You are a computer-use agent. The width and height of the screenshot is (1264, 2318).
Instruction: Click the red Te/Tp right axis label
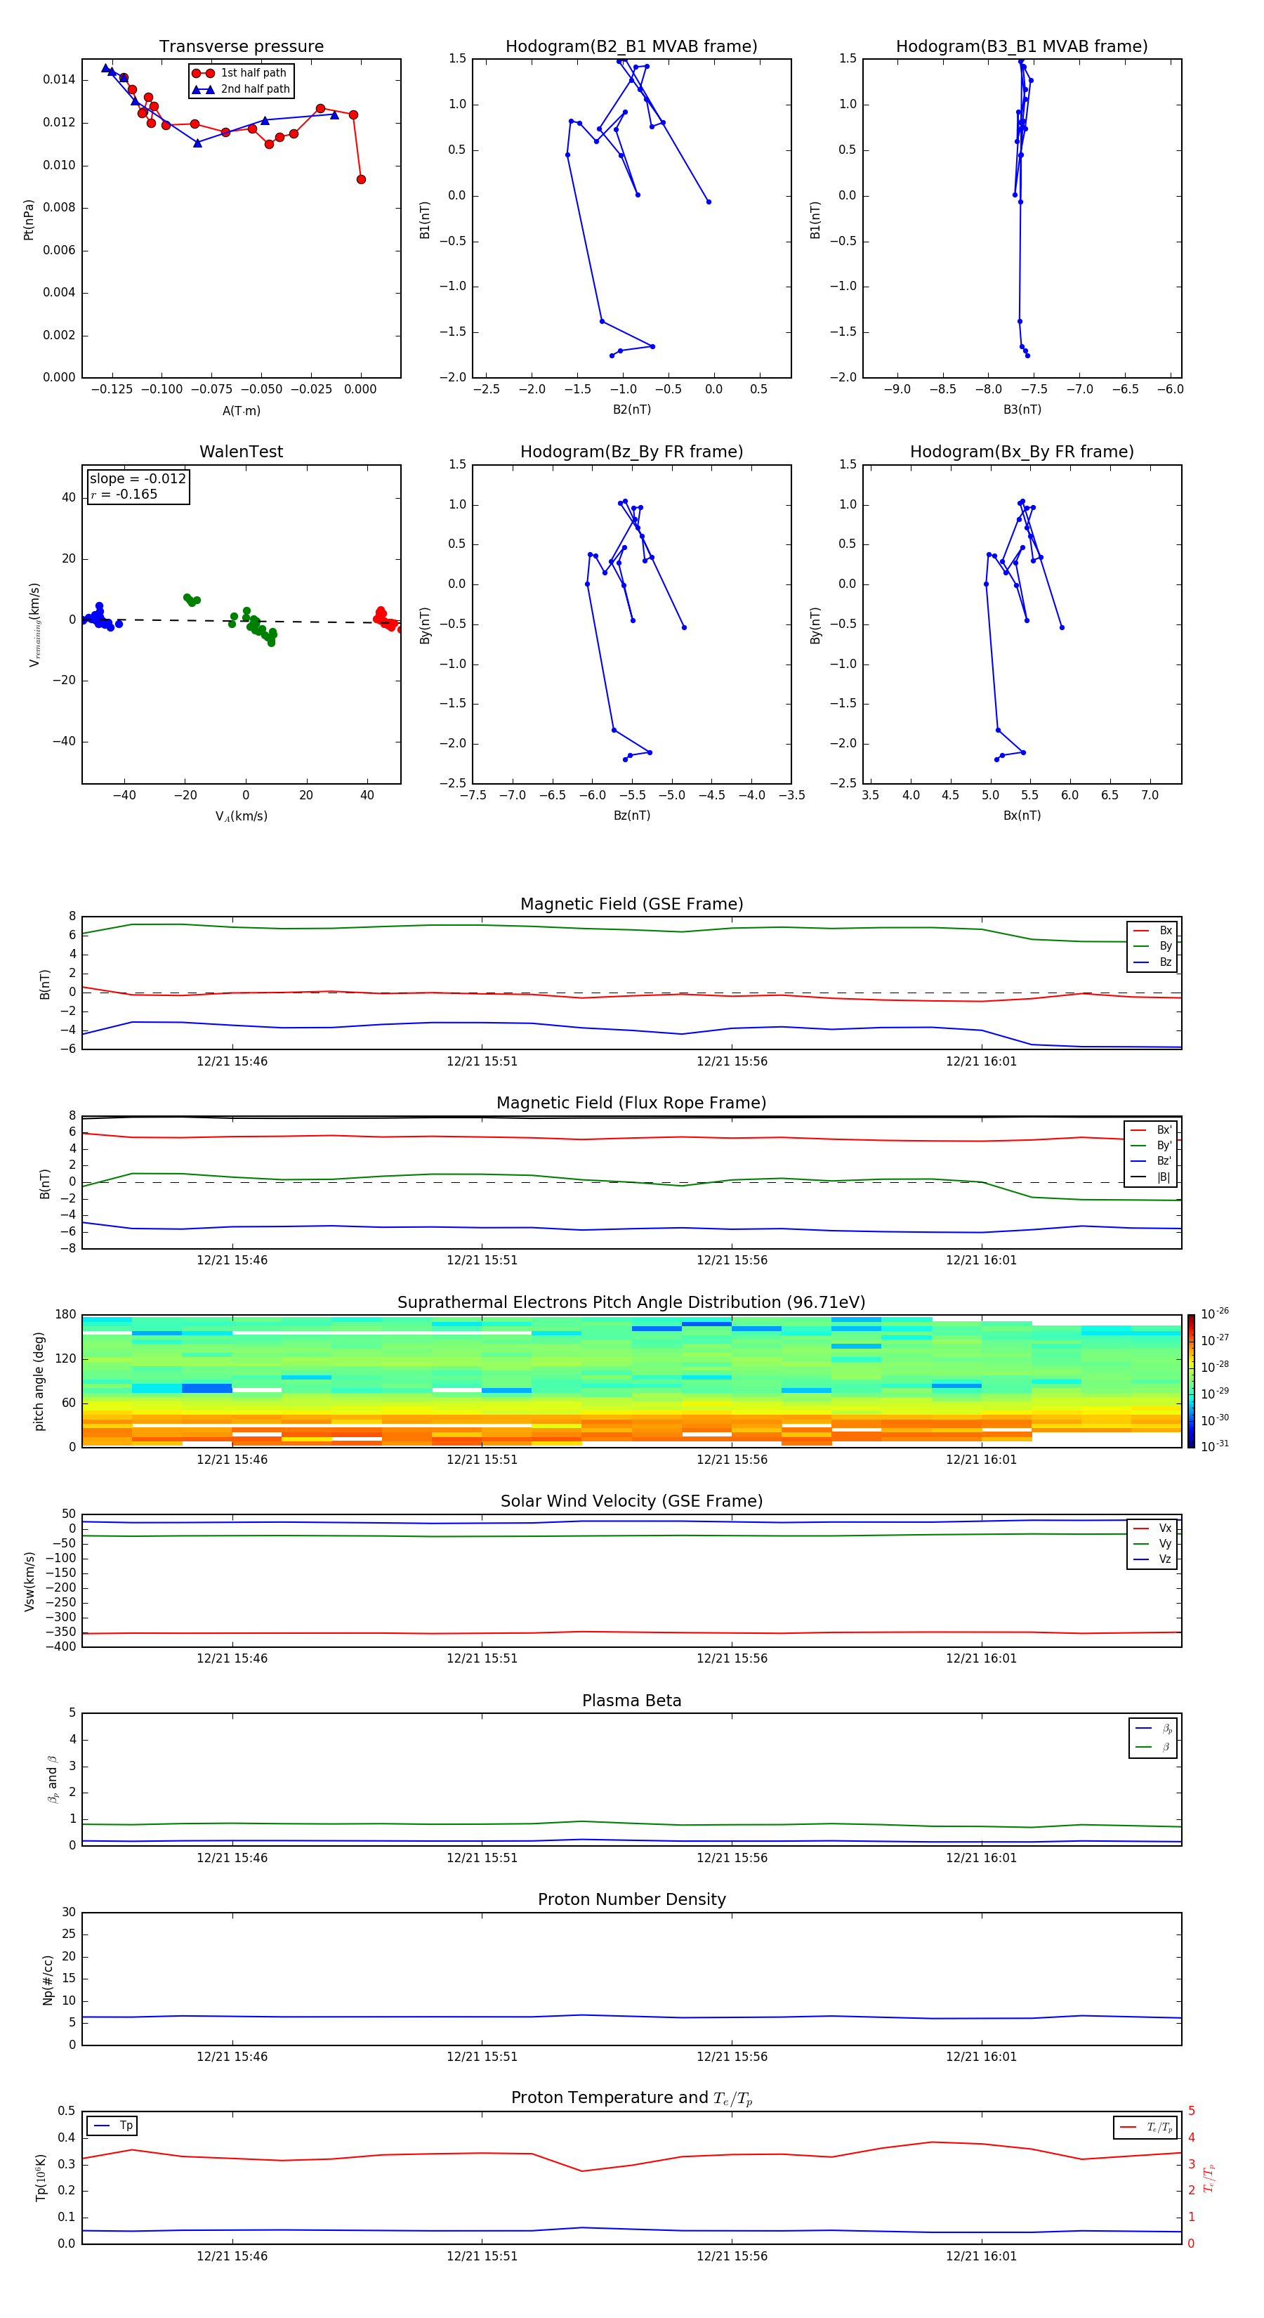pyautogui.click(x=1209, y=2178)
